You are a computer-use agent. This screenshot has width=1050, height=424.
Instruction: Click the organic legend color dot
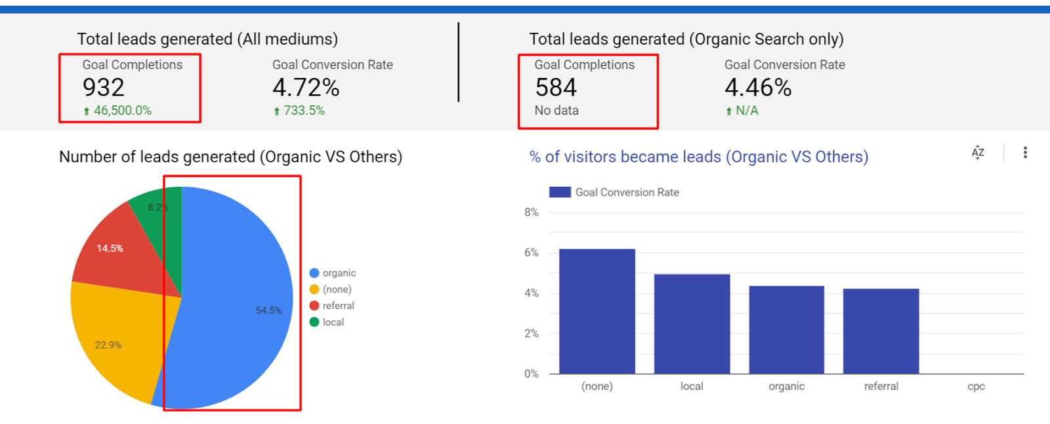(x=314, y=273)
